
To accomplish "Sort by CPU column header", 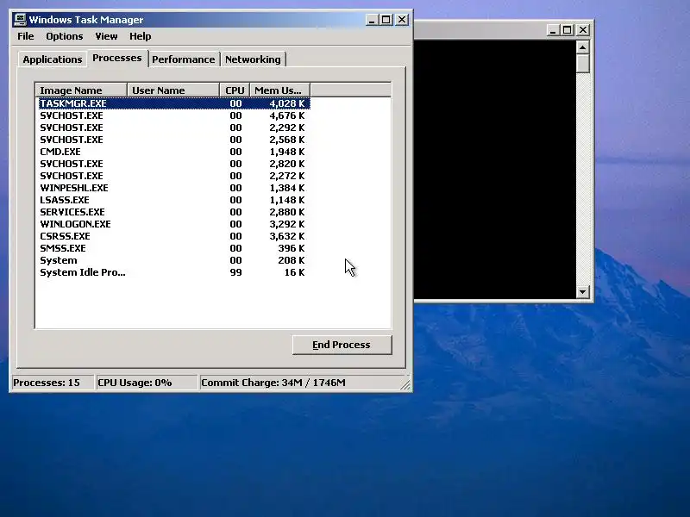I will [x=235, y=90].
